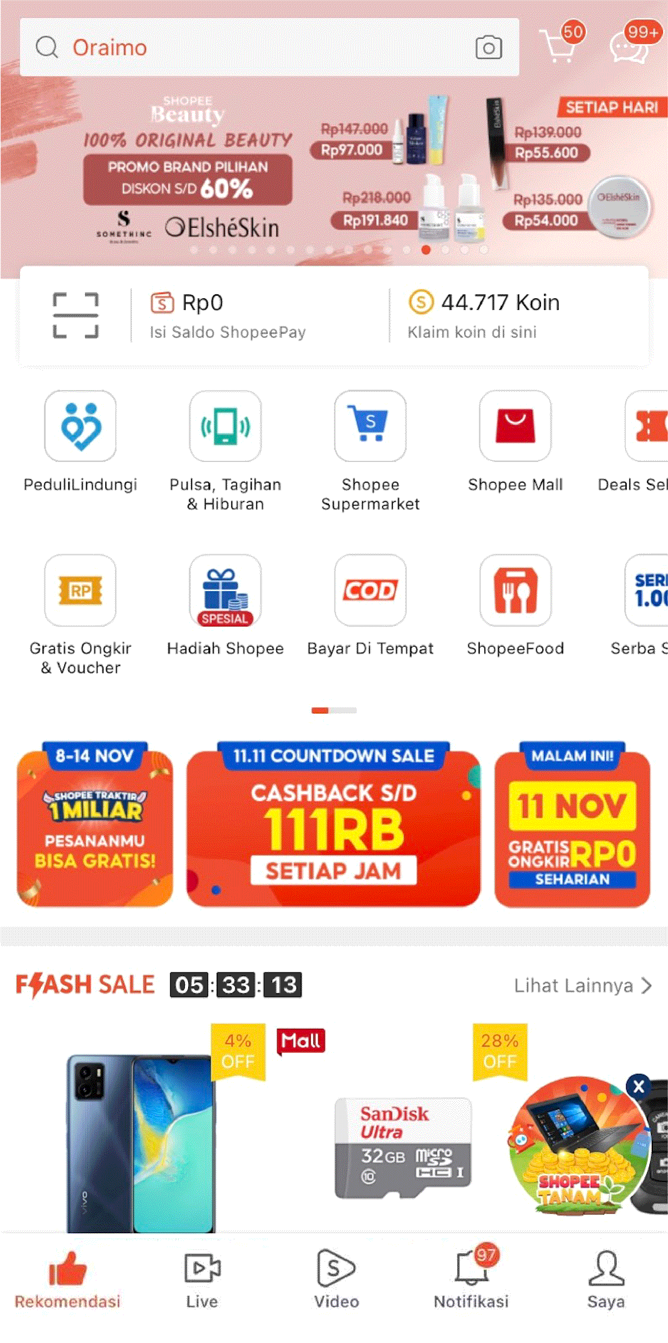Close the Shopee Tanam floating widget

(638, 1086)
